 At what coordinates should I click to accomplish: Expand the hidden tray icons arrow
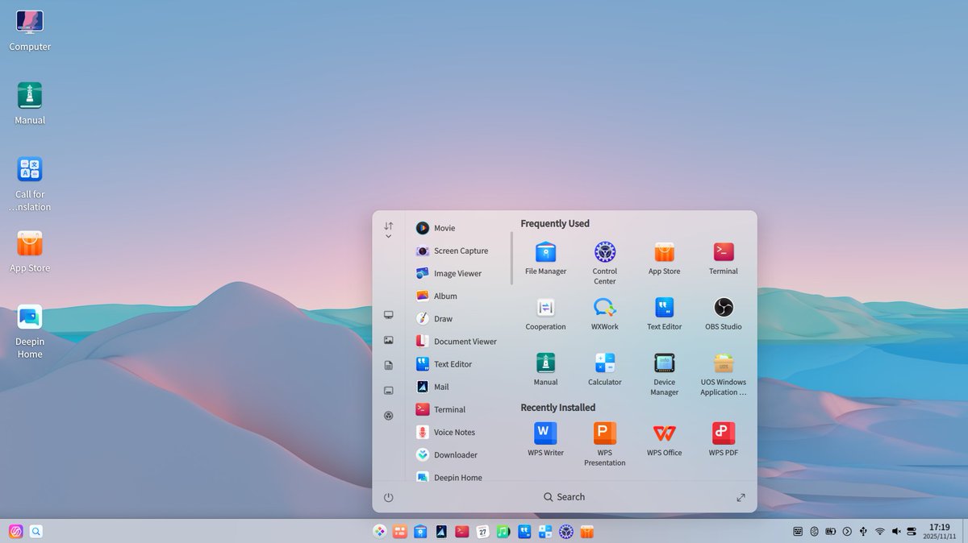point(848,532)
